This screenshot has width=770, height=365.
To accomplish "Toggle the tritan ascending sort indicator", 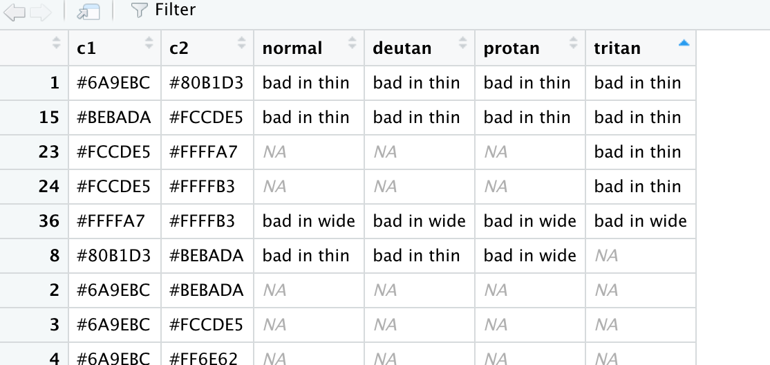I will [684, 44].
